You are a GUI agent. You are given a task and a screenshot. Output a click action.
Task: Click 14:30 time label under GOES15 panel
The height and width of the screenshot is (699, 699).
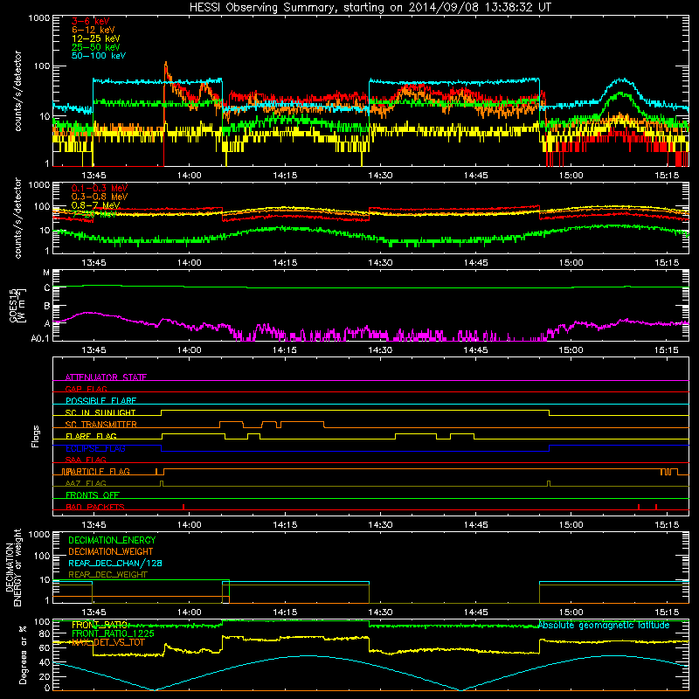coord(380,350)
